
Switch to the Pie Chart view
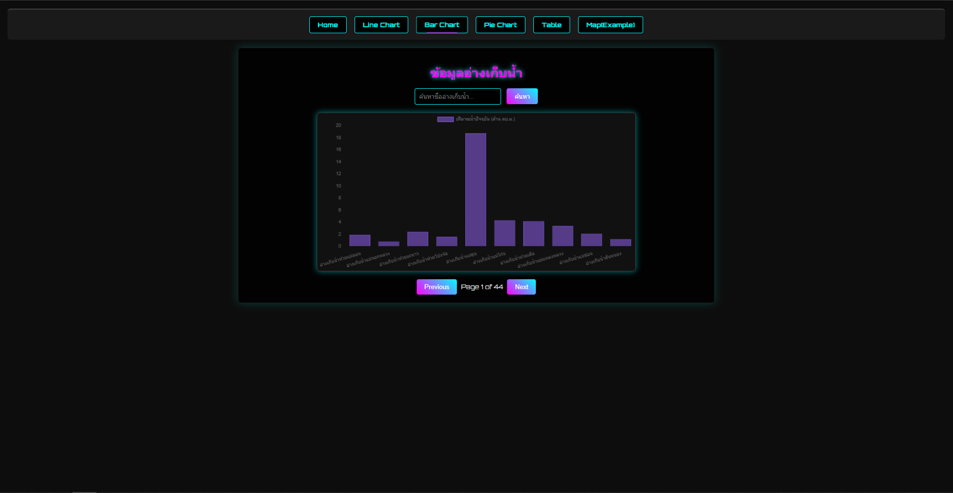click(500, 25)
